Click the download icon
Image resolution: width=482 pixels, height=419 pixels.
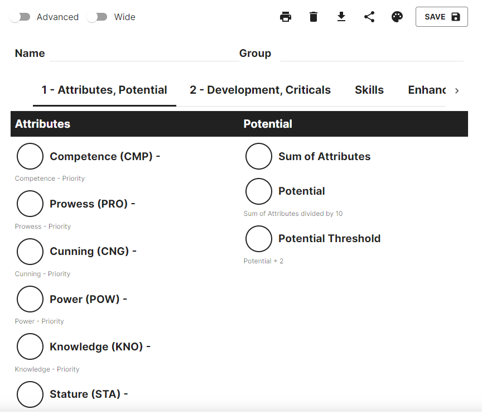(341, 17)
